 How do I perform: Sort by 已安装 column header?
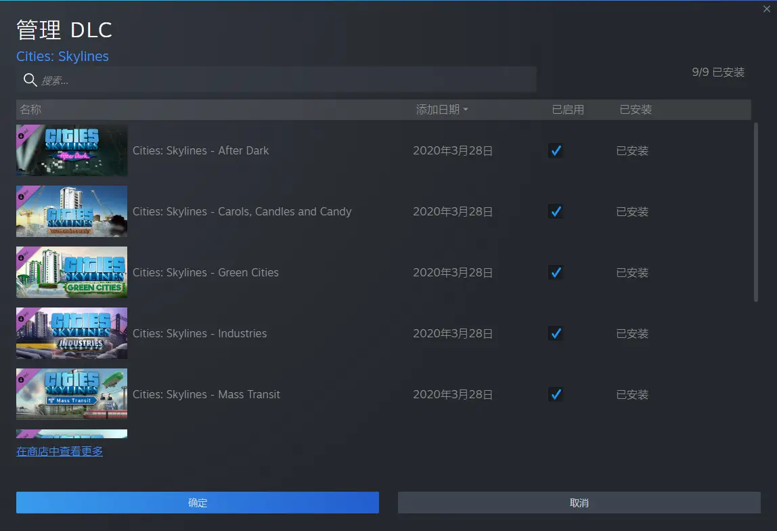pos(636,110)
